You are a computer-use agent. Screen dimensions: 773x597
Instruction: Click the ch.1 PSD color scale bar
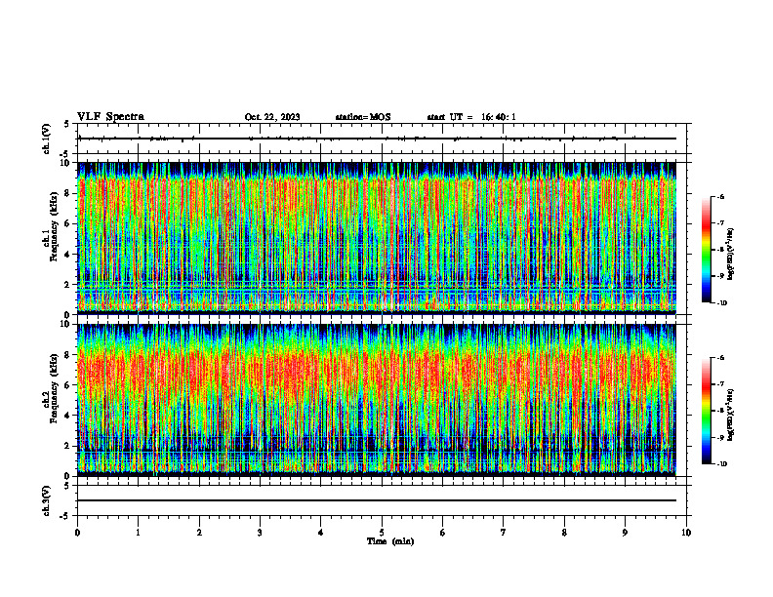(x=707, y=250)
